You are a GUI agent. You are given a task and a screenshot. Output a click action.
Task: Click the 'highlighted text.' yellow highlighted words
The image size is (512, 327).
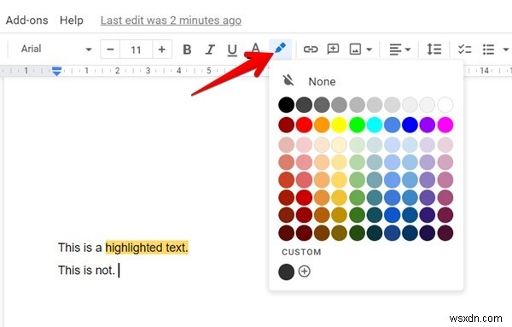147,248
